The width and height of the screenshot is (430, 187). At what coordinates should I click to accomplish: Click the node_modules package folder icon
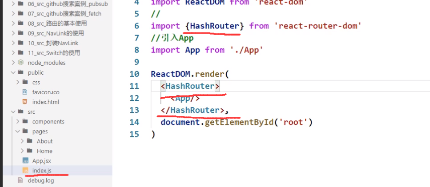21,63
